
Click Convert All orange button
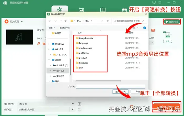166,107
